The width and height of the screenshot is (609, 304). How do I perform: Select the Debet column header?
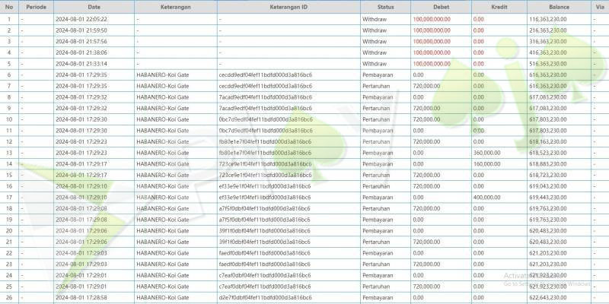440,6
